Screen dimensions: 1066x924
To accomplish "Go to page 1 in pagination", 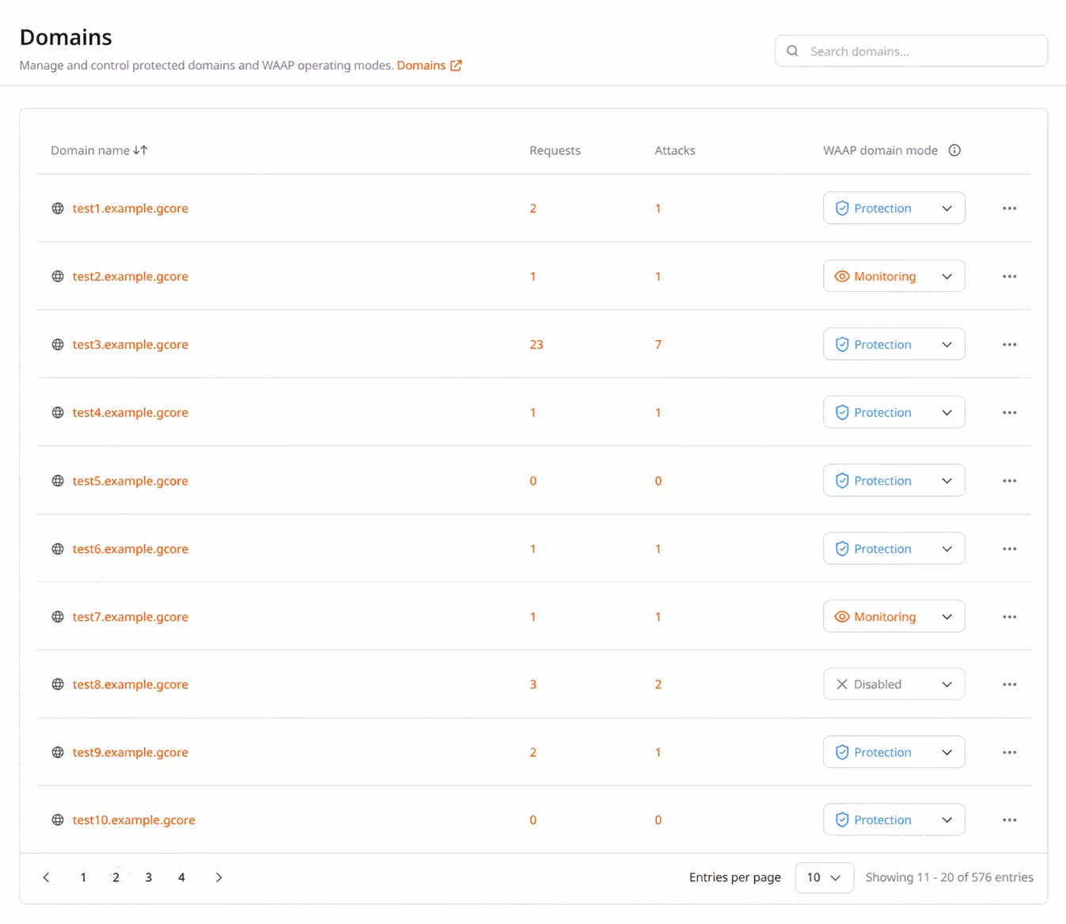I will (83, 877).
